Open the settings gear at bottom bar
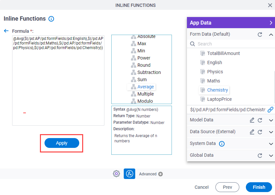Screen dimensions: 275x195 [116, 174]
